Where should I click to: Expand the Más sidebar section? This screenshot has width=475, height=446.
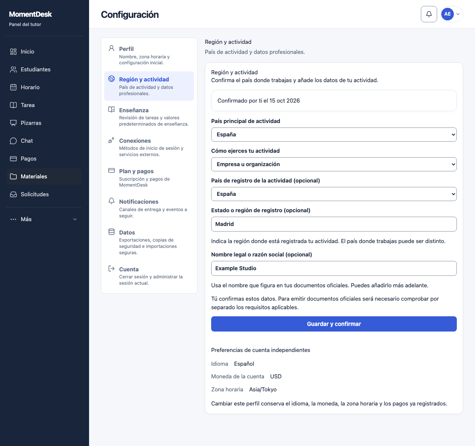pos(44,219)
